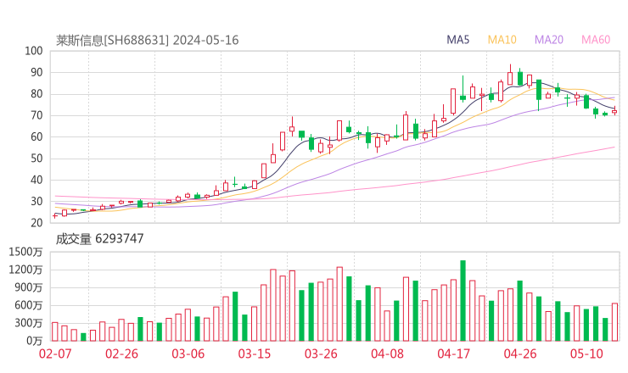This screenshot has width=628, height=373.
Task: Click the 900万 volume axis label
Action: 29,287
